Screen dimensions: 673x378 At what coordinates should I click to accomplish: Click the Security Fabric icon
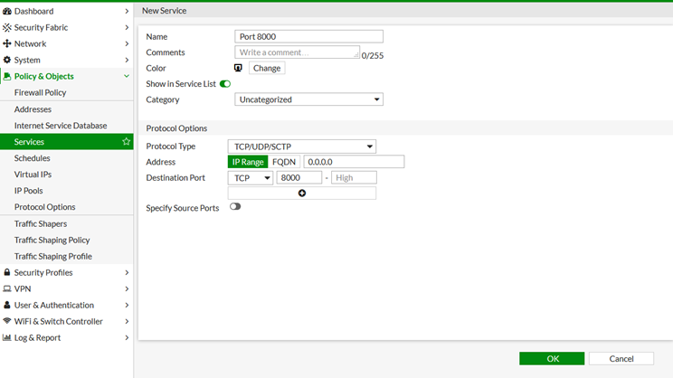(x=7, y=27)
